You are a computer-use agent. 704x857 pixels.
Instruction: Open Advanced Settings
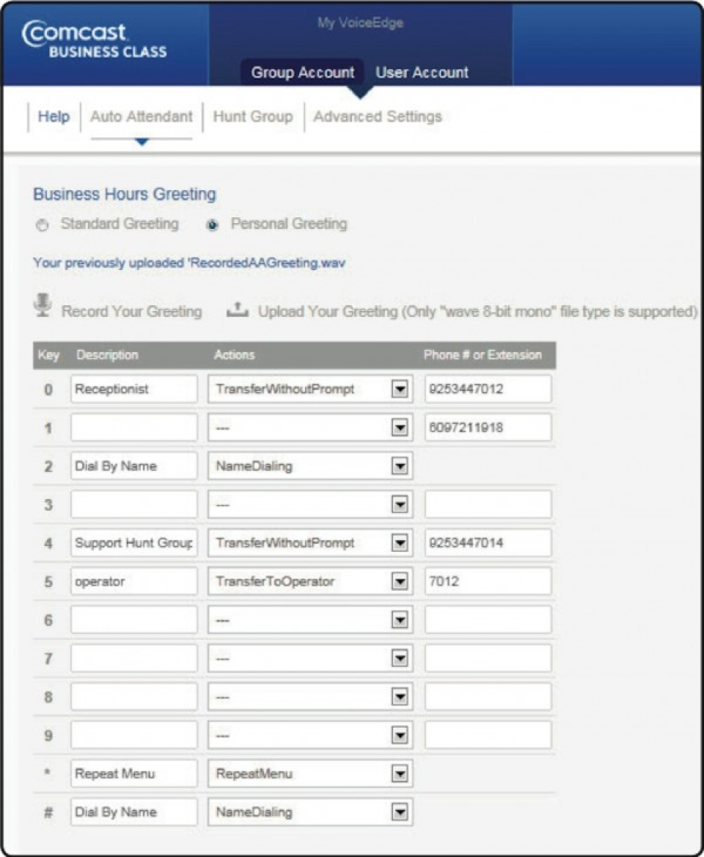pos(378,115)
